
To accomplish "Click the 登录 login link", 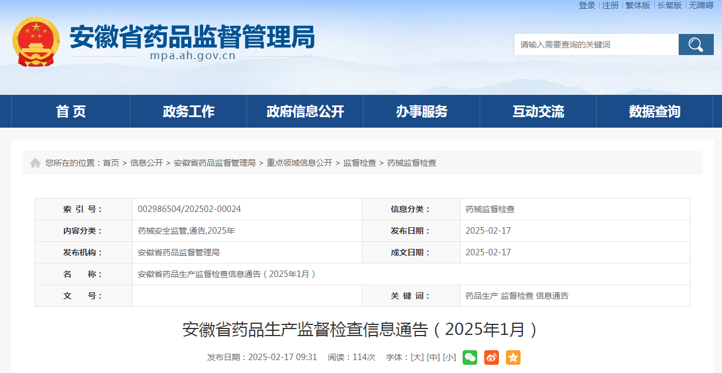I will [x=587, y=5].
